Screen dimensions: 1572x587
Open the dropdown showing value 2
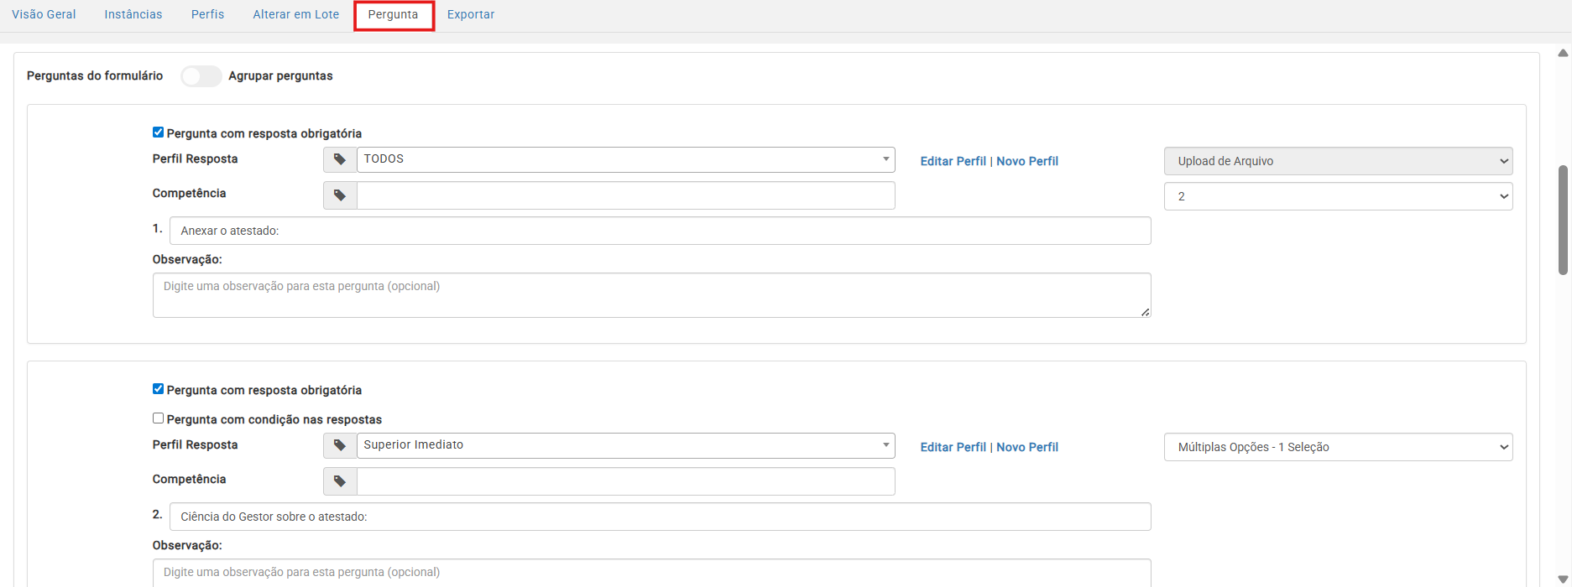click(x=1338, y=196)
